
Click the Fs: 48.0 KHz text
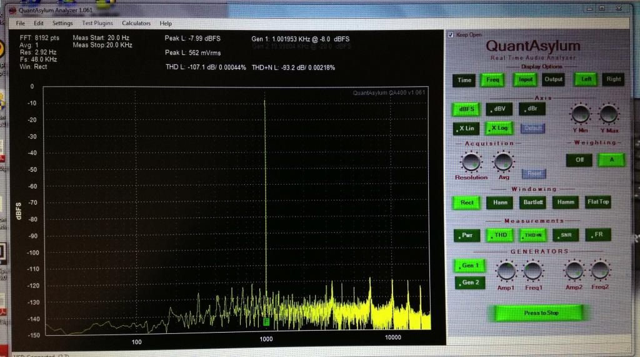click(x=38, y=59)
